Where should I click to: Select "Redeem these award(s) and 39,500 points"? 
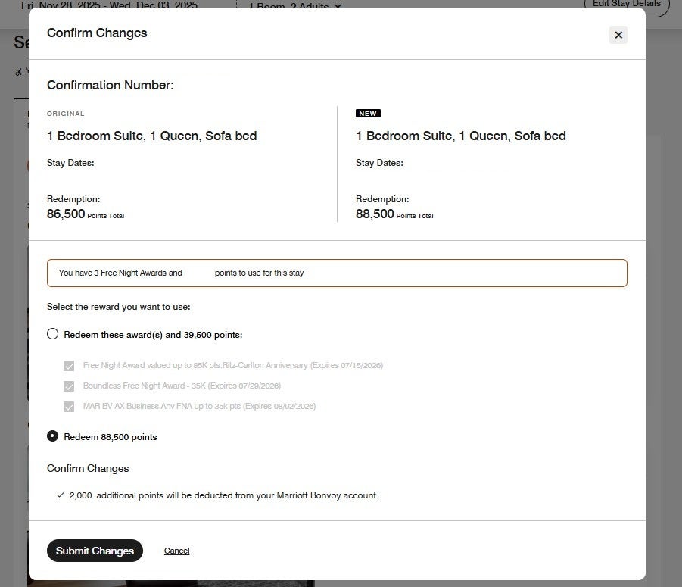pyautogui.click(x=52, y=333)
